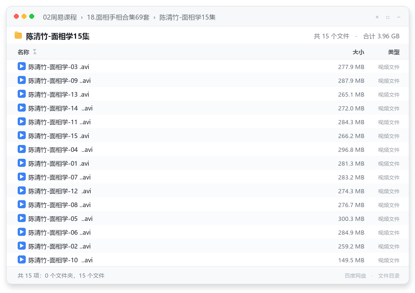This screenshot has width=415, height=293.
Task: Click video icon for 陈清竹-面相学-02 ..avi
Action: click(22, 246)
